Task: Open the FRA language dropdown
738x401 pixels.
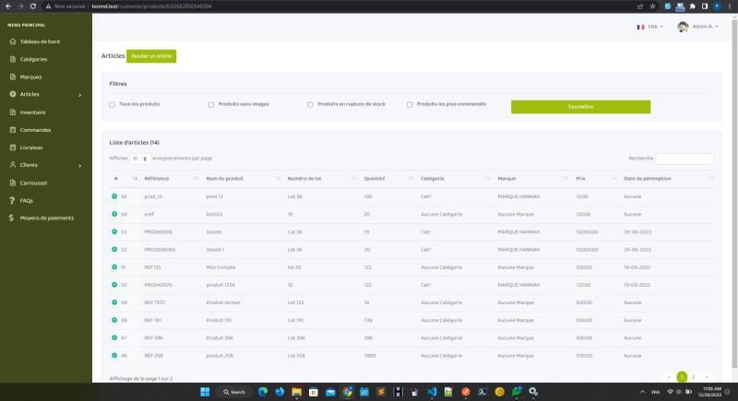Action: point(649,27)
